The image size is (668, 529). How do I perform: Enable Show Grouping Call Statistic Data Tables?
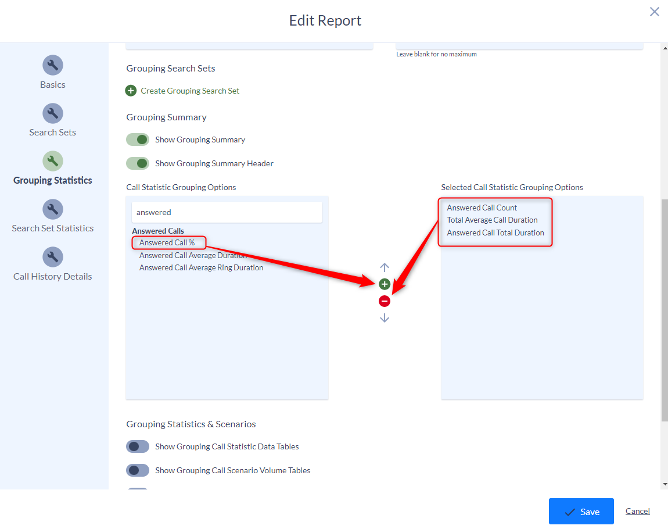138,446
